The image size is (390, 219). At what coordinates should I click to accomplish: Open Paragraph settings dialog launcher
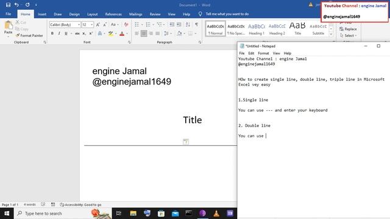[x=200, y=42]
